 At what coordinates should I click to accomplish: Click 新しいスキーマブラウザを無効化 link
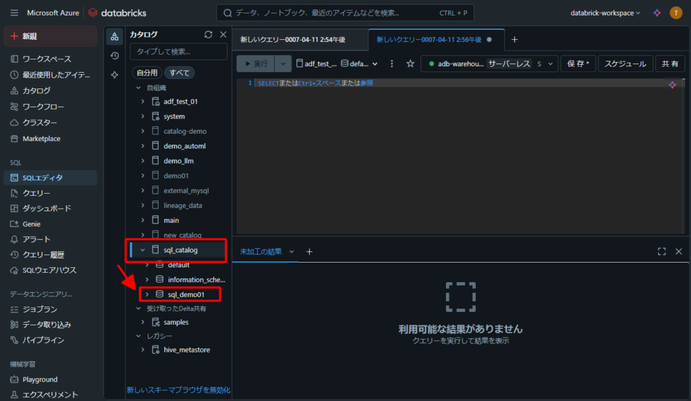point(178,390)
